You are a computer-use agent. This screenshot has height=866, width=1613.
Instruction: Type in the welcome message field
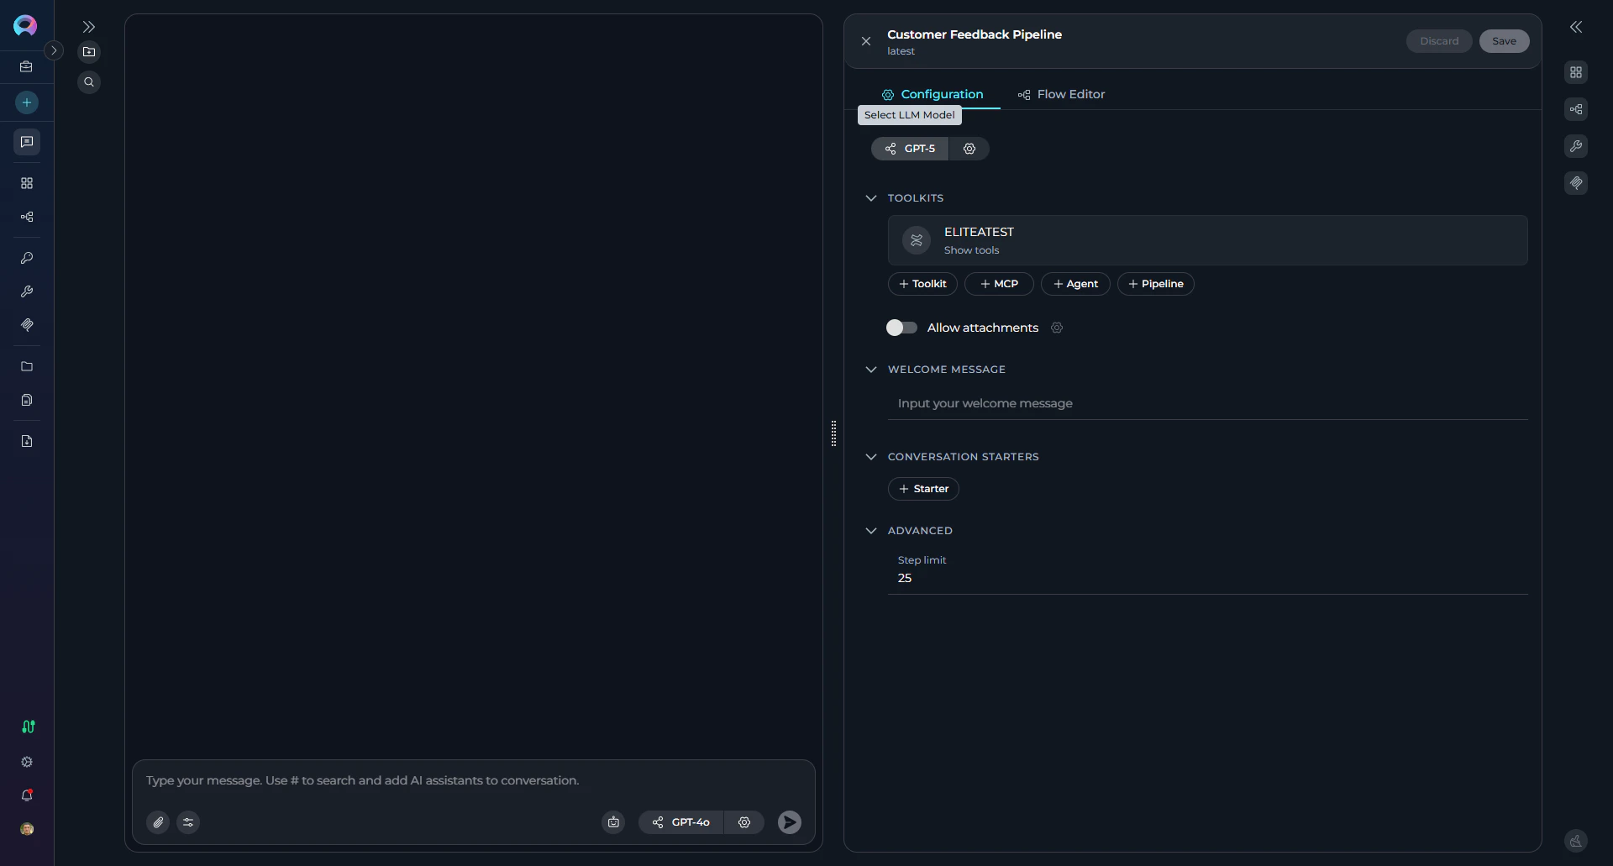pyautogui.click(x=1092, y=403)
